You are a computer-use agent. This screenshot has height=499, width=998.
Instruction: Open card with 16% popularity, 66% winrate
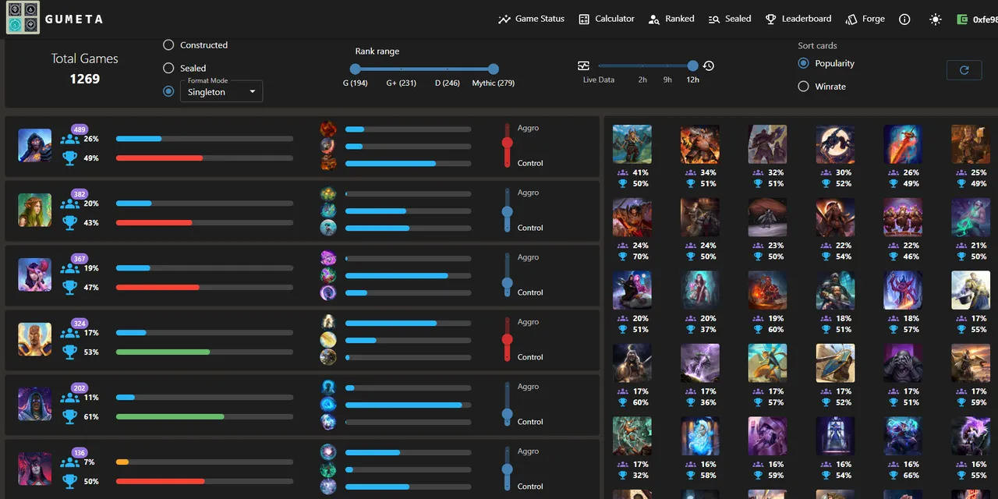[x=903, y=436]
